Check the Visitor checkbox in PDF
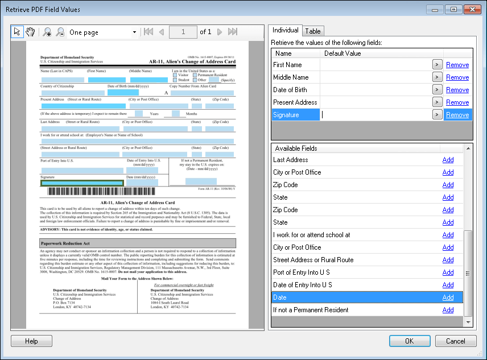Screen dimensions: 487x360 pos(175,75)
